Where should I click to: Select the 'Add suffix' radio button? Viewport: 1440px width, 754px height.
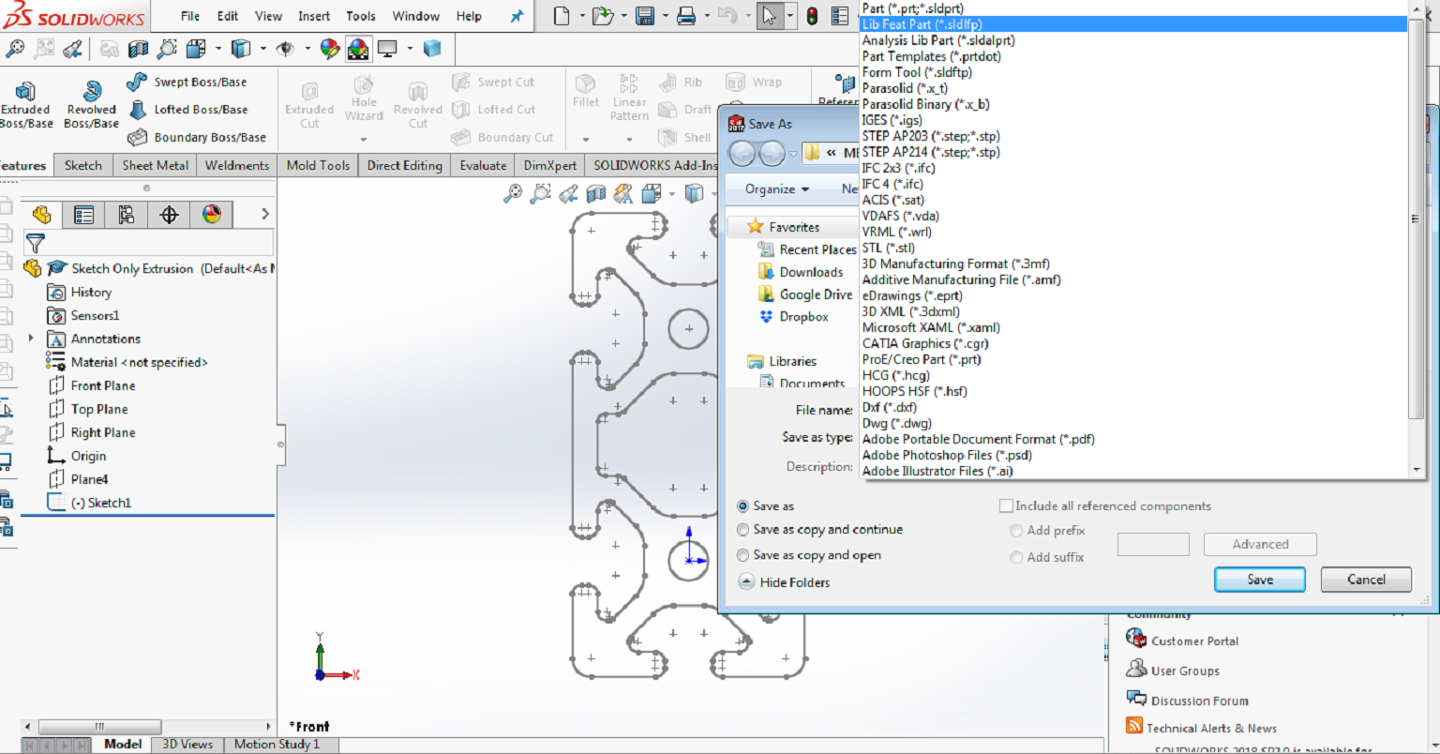(1016, 557)
